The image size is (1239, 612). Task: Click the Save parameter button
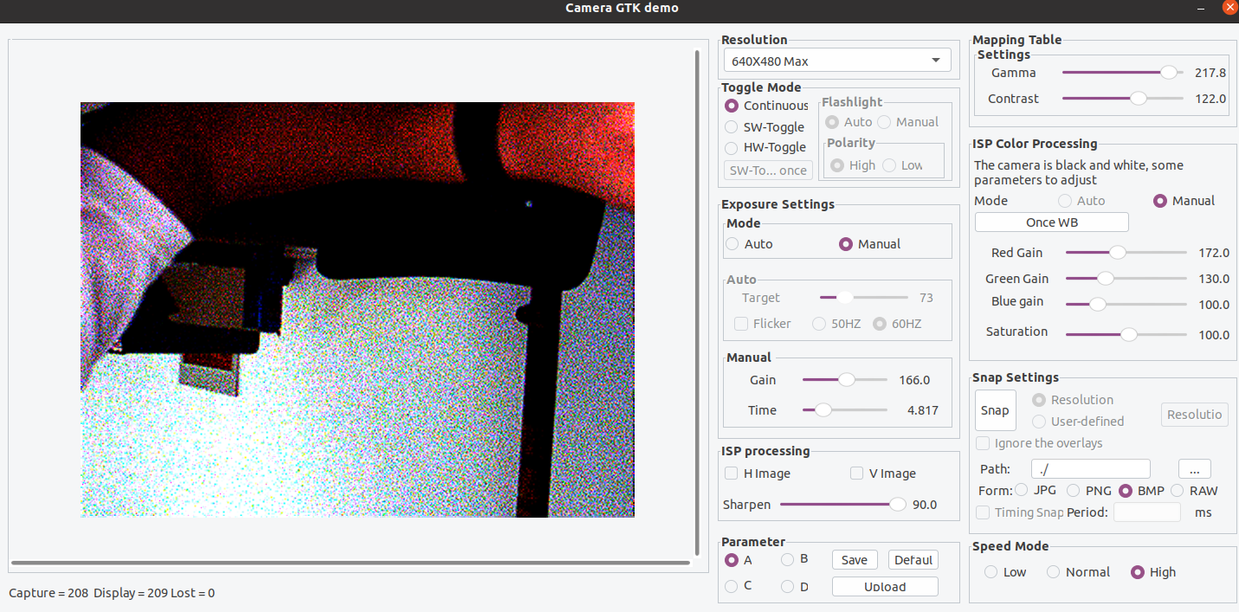855,560
